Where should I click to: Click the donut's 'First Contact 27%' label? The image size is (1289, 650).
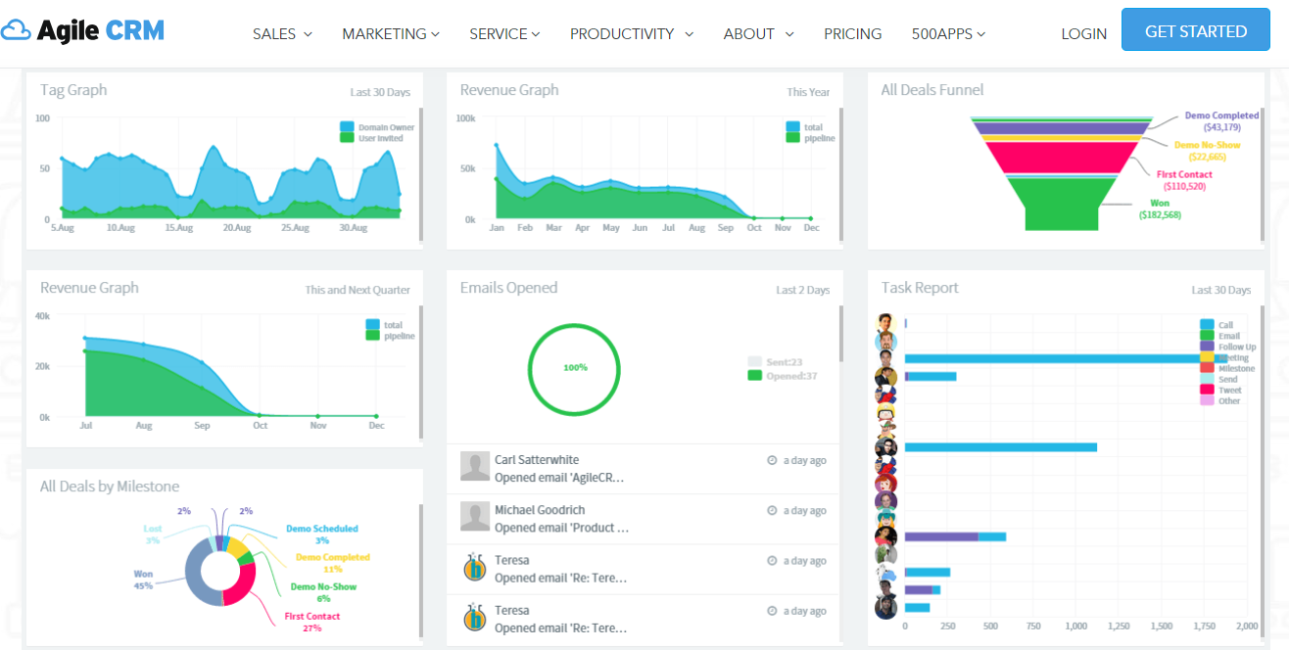[312, 622]
